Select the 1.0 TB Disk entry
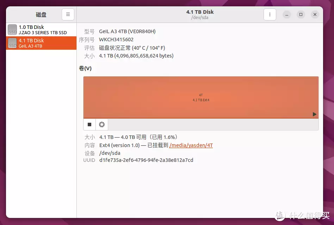334x225 pixels. click(x=41, y=30)
